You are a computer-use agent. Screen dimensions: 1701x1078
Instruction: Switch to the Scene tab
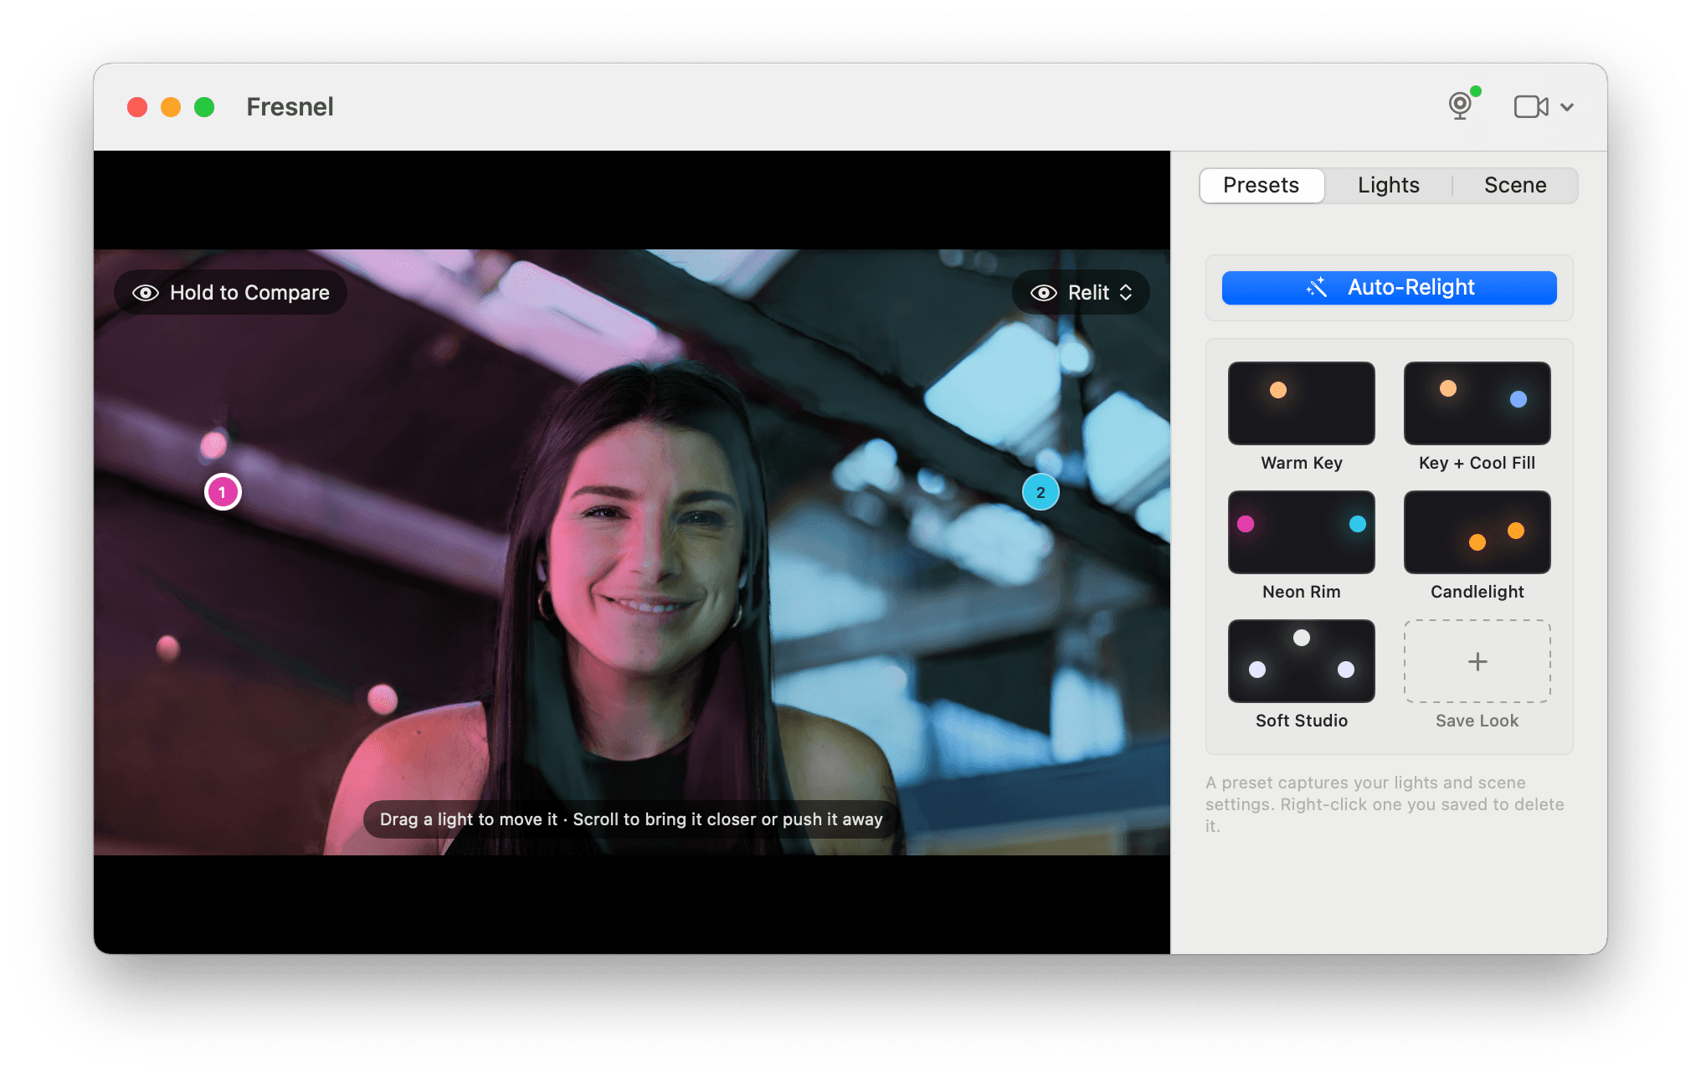(1515, 185)
